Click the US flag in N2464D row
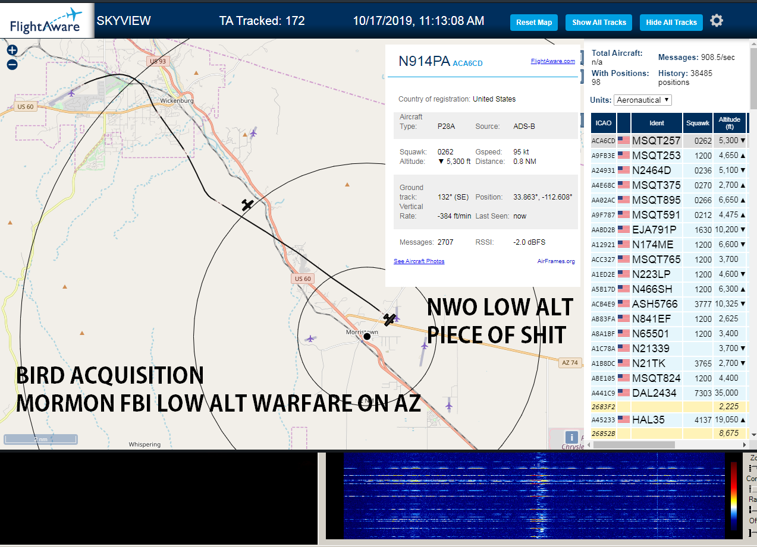Screen dimensions: 757x547 click(624, 170)
